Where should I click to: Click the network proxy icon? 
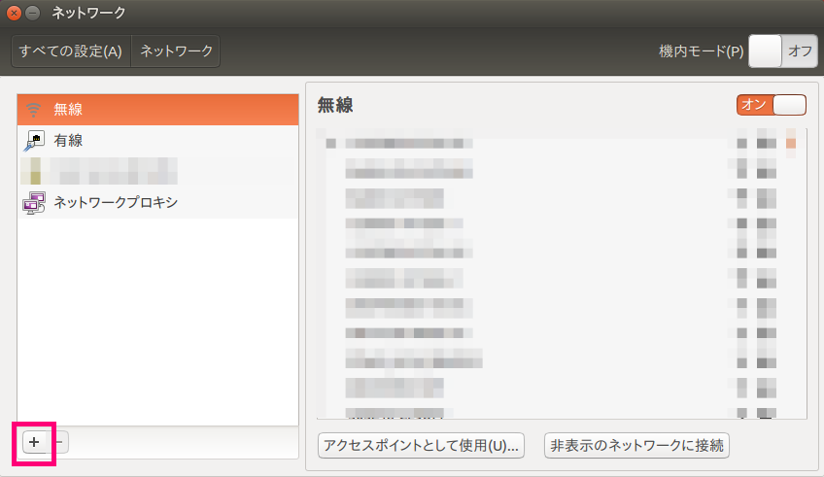coord(34,203)
